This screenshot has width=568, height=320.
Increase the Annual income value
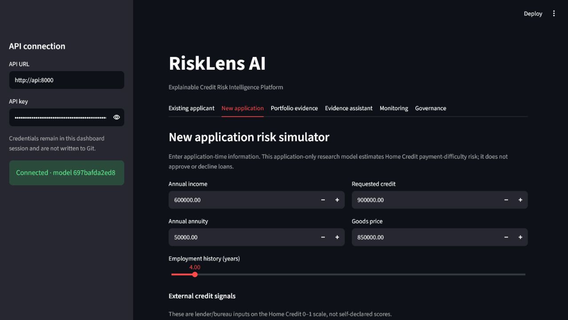(x=337, y=200)
